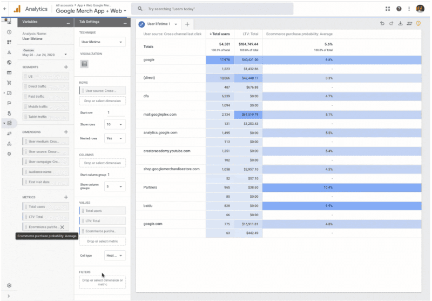The height and width of the screenshot is (301, 432).
Task: Expand the sidebar with bottom chevron
Action: pyautogui.click(x=9, y=296)
